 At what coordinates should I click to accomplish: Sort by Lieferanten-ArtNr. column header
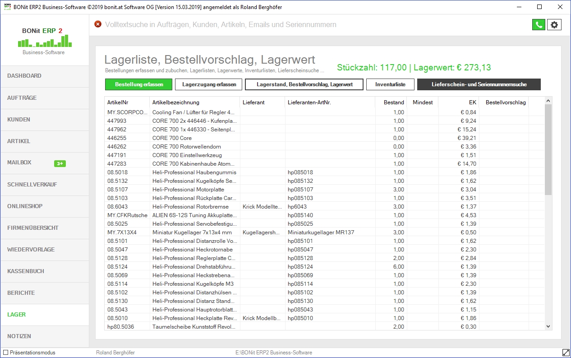point(330,102)
